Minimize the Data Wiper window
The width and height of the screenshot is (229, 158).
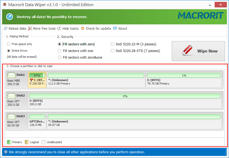tap(210, 5)
